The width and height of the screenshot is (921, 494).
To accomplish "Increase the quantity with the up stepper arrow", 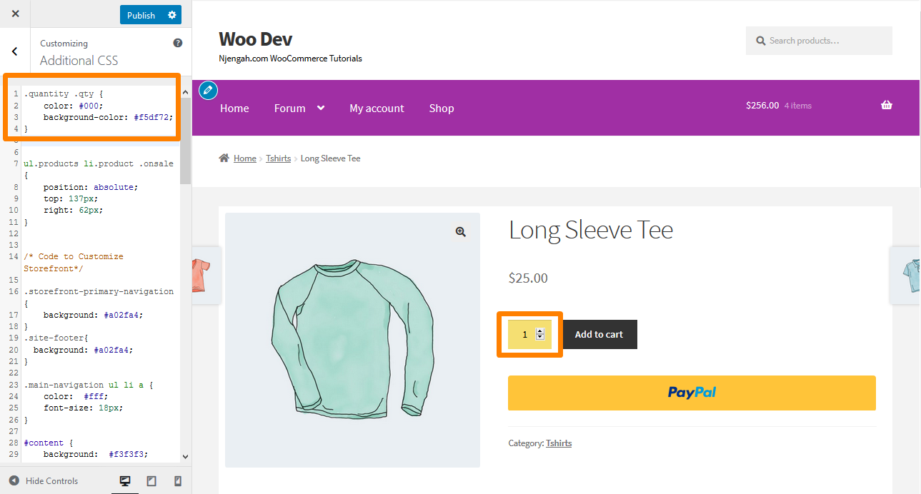I will coord(540,331).
